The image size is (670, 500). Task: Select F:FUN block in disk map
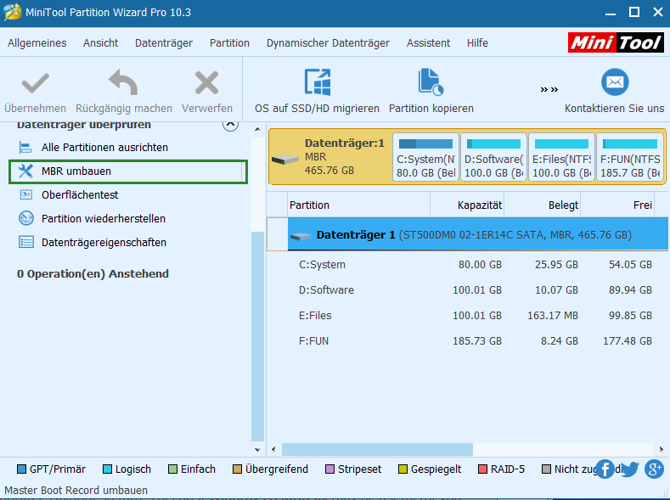pos(630,157)
